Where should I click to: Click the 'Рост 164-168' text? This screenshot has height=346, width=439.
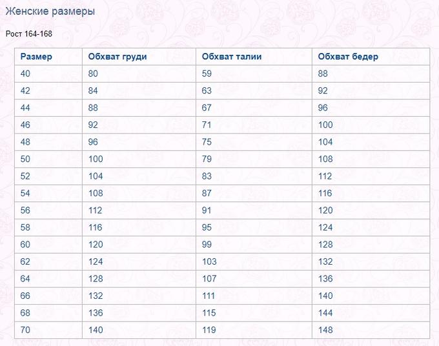point(28,34)
